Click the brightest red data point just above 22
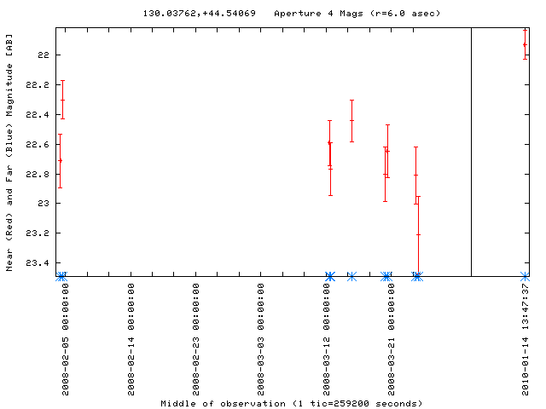The width and height of the screenshot is (546, 409). point(525,45)
